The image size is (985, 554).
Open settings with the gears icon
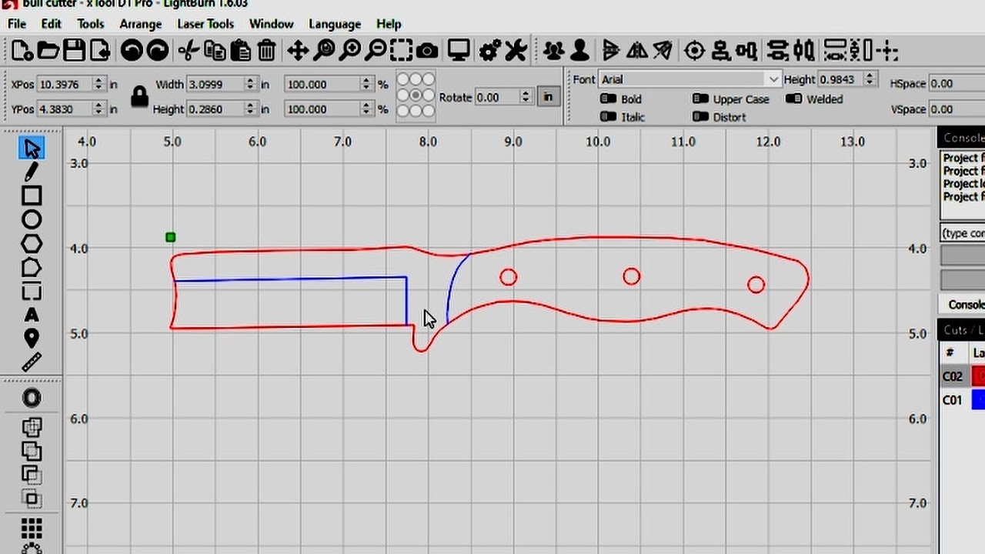coord(489,51)
